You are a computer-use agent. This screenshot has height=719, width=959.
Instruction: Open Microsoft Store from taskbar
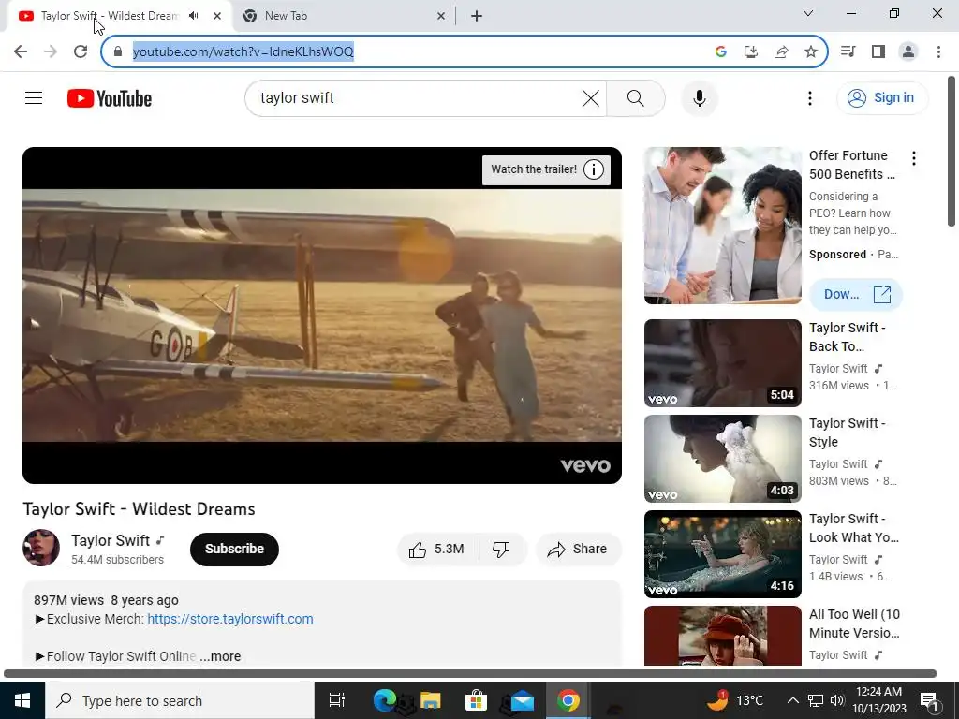pos(476,700)
